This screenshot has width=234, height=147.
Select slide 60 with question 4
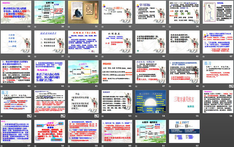117,131
